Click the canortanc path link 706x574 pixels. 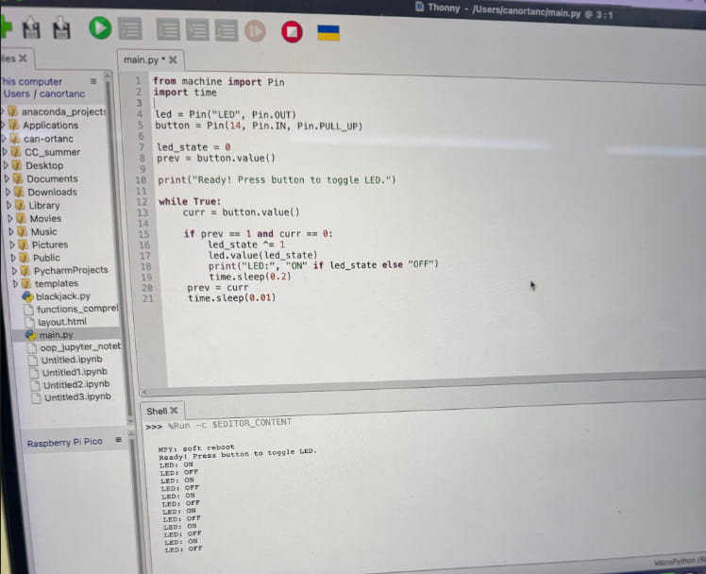[62, 93]
